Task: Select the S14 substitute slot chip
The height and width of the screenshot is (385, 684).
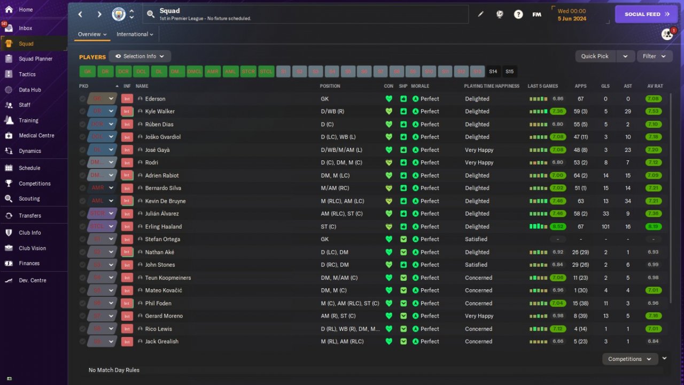Action: pyautogui.click(x=493, y=72)
